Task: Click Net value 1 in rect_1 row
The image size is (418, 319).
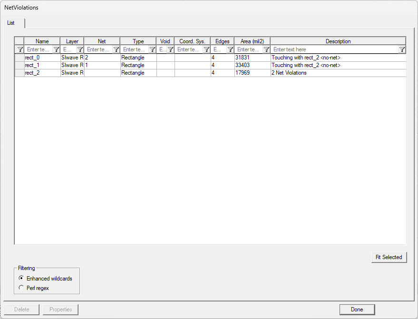Action: click(102, 65)
